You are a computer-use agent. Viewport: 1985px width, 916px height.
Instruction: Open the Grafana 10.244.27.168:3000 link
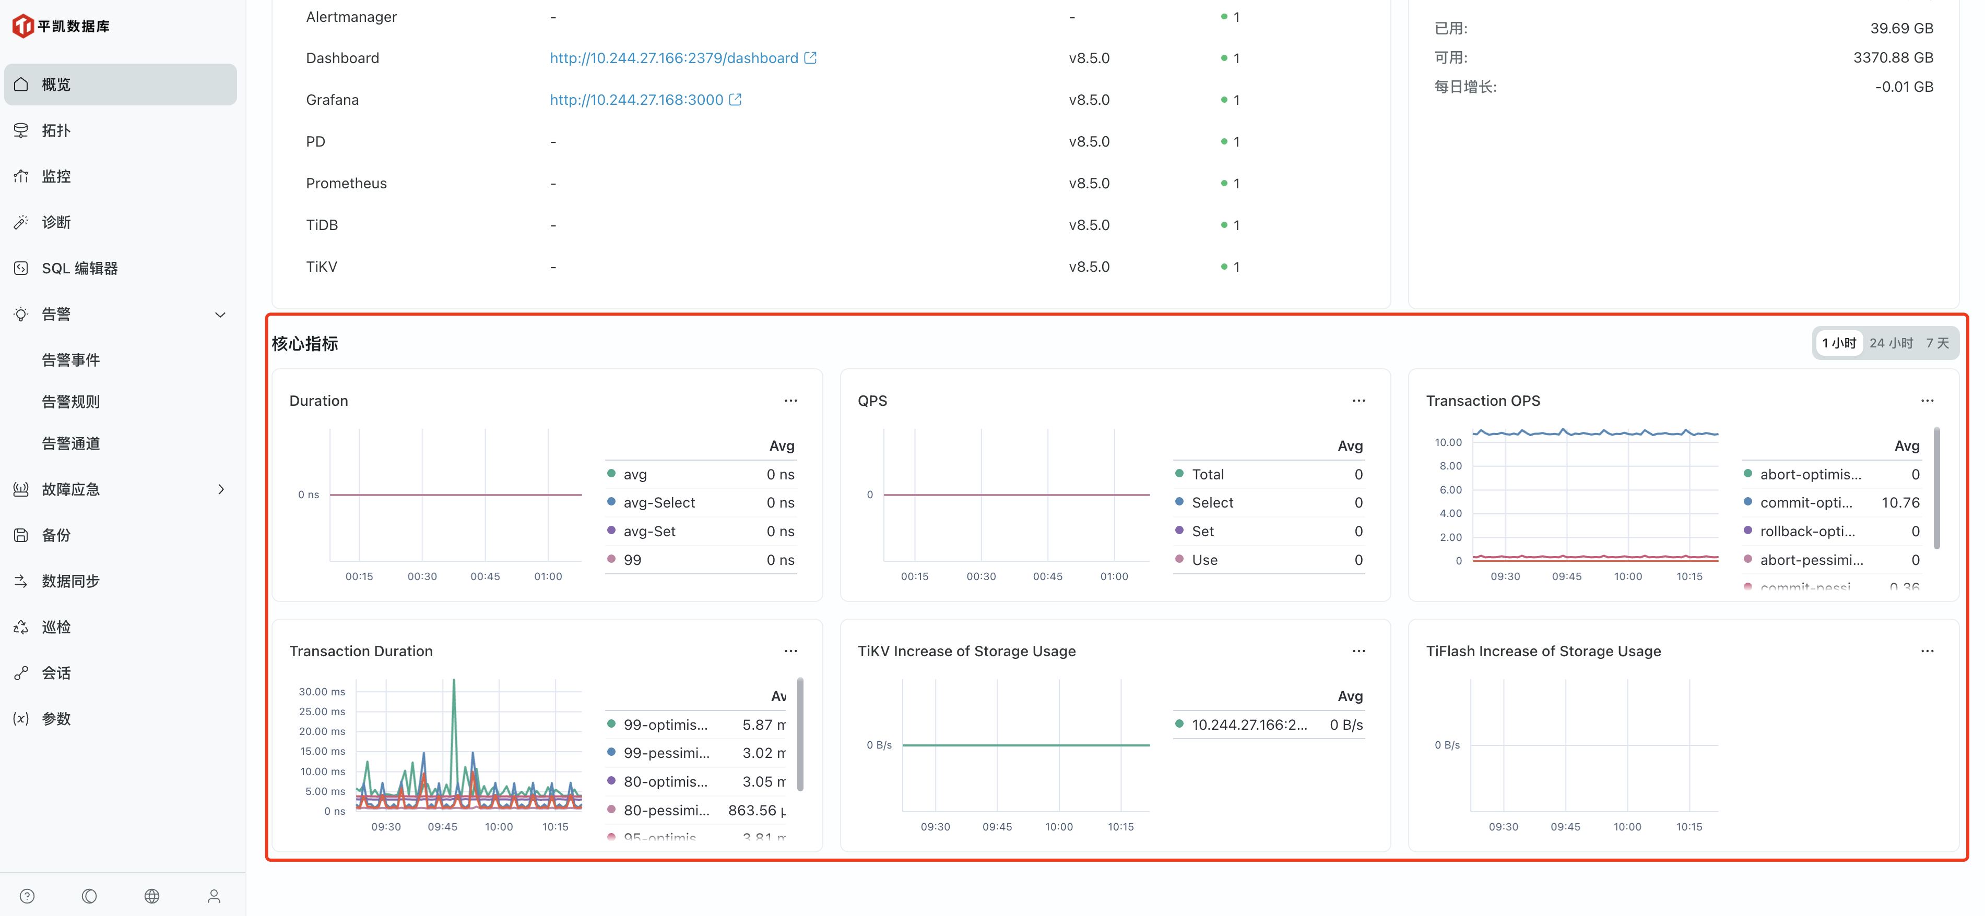[636, 99]
